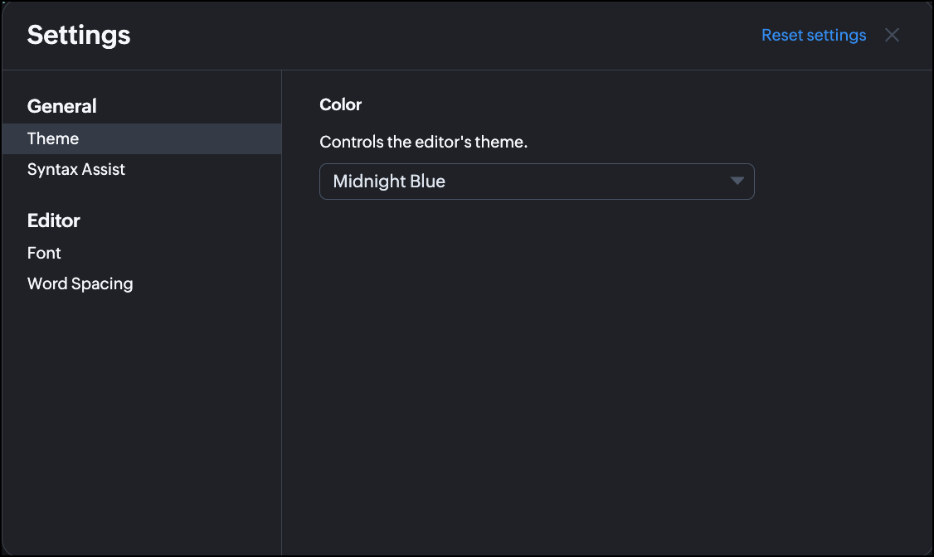934x557 pixels.
Task: Open the Word Spacing settings
Action: 80,283
